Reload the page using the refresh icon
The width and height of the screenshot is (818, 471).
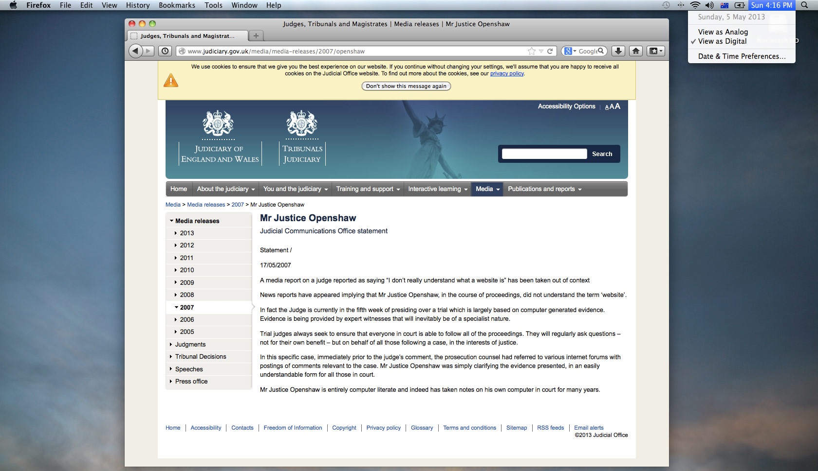click(550, 51)
